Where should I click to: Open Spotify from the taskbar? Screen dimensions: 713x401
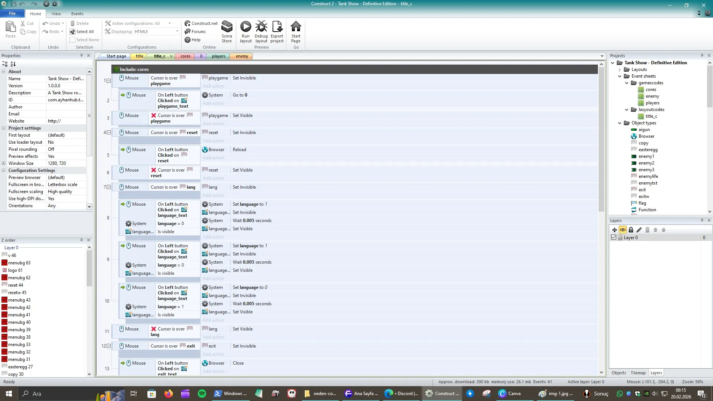point(202,394)
